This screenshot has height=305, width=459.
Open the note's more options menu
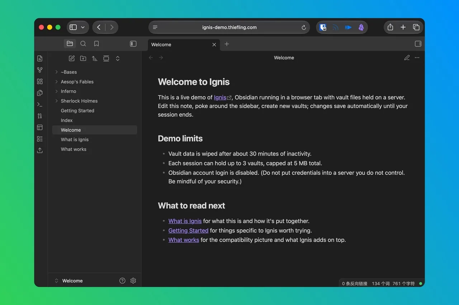point(417,58)
